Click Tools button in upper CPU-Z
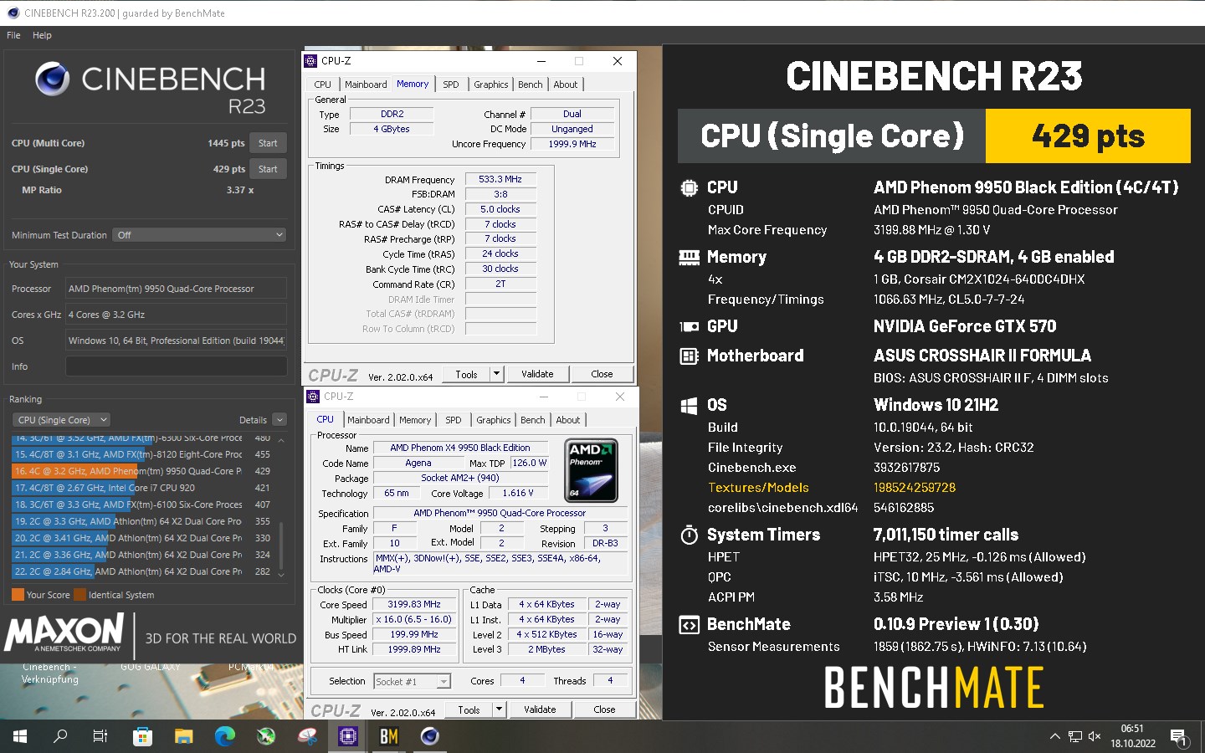The image size is (1205, 753). click(466, 374)
